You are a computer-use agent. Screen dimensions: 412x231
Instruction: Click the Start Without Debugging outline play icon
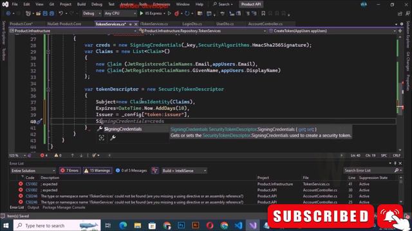(169, 13)
